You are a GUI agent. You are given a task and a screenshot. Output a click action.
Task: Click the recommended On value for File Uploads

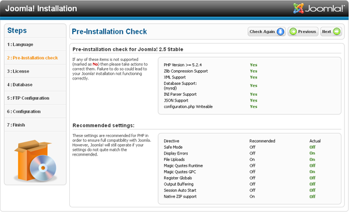tap(252, 160)
